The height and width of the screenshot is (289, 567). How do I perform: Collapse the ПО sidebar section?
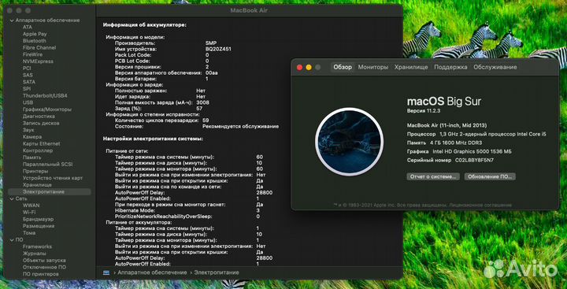pos(12,240)
